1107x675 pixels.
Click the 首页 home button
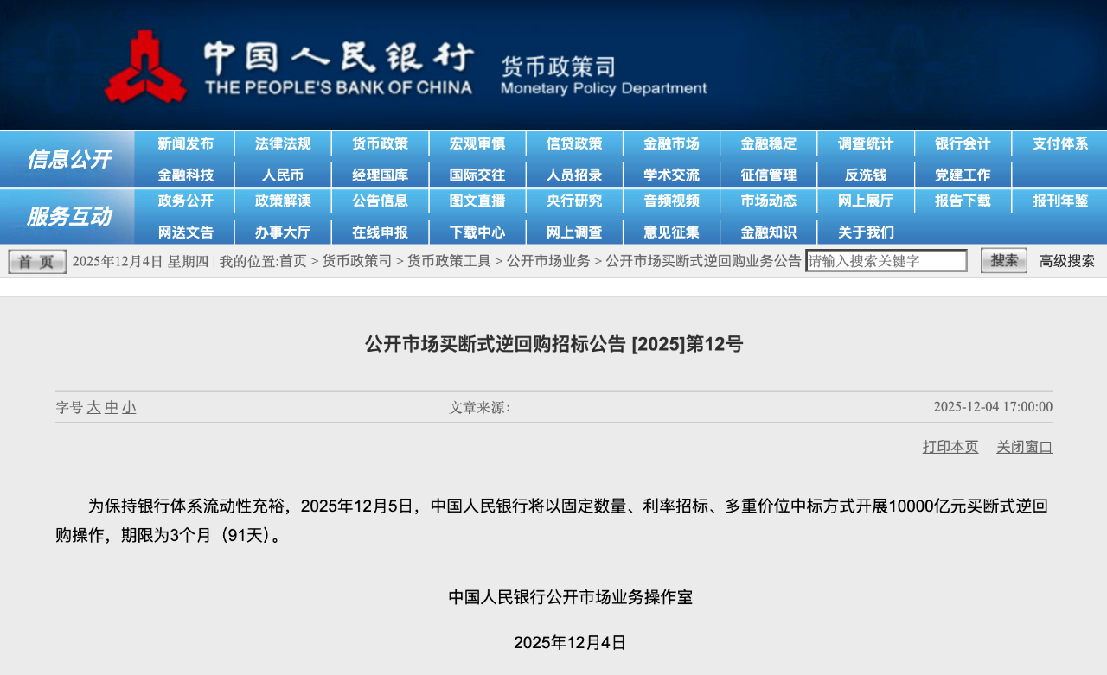pyautogui.click(x=35, y=260)
